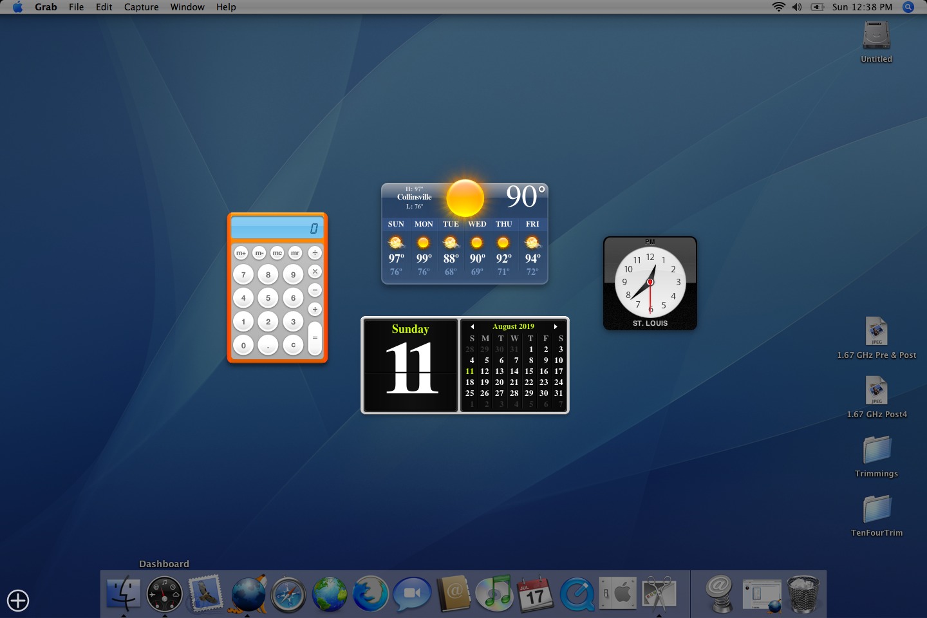Go to previous month in calendar widget
The image size is (927, 618).
(x=472, y=326)
